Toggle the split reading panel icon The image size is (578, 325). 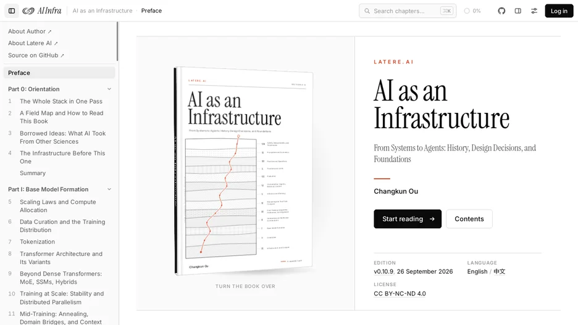tap(518, 10)
